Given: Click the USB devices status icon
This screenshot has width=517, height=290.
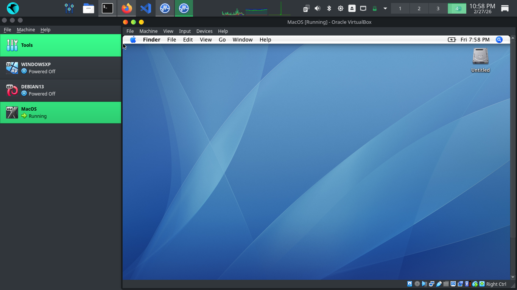Looking at the screenshot, I should point(439,284).
